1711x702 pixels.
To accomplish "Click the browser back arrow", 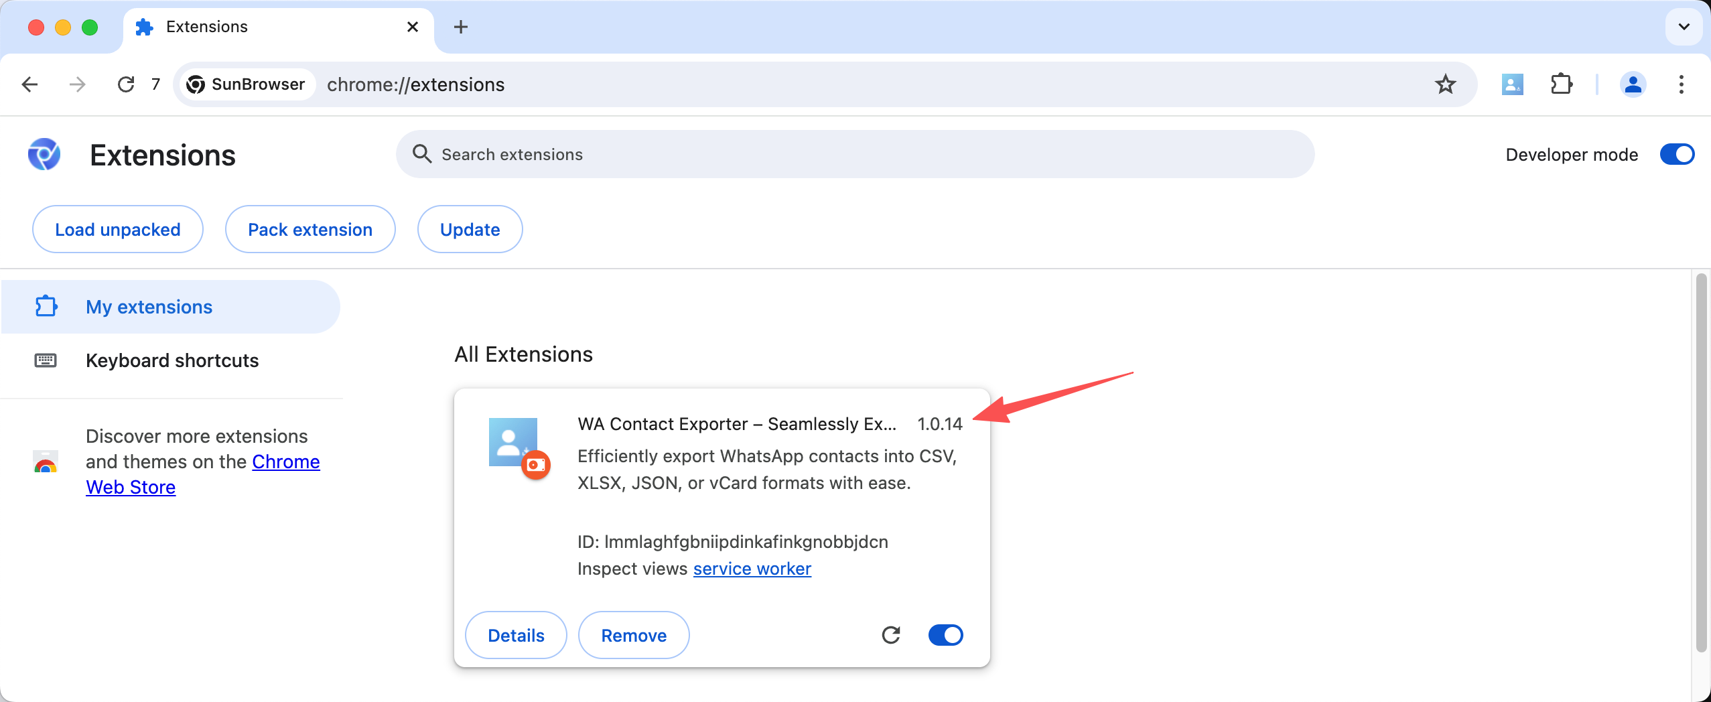I will [x=29, y=84].
